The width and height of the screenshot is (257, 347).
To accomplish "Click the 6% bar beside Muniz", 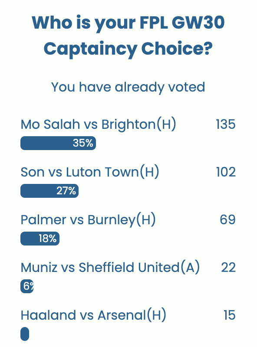I will [27, 286].
